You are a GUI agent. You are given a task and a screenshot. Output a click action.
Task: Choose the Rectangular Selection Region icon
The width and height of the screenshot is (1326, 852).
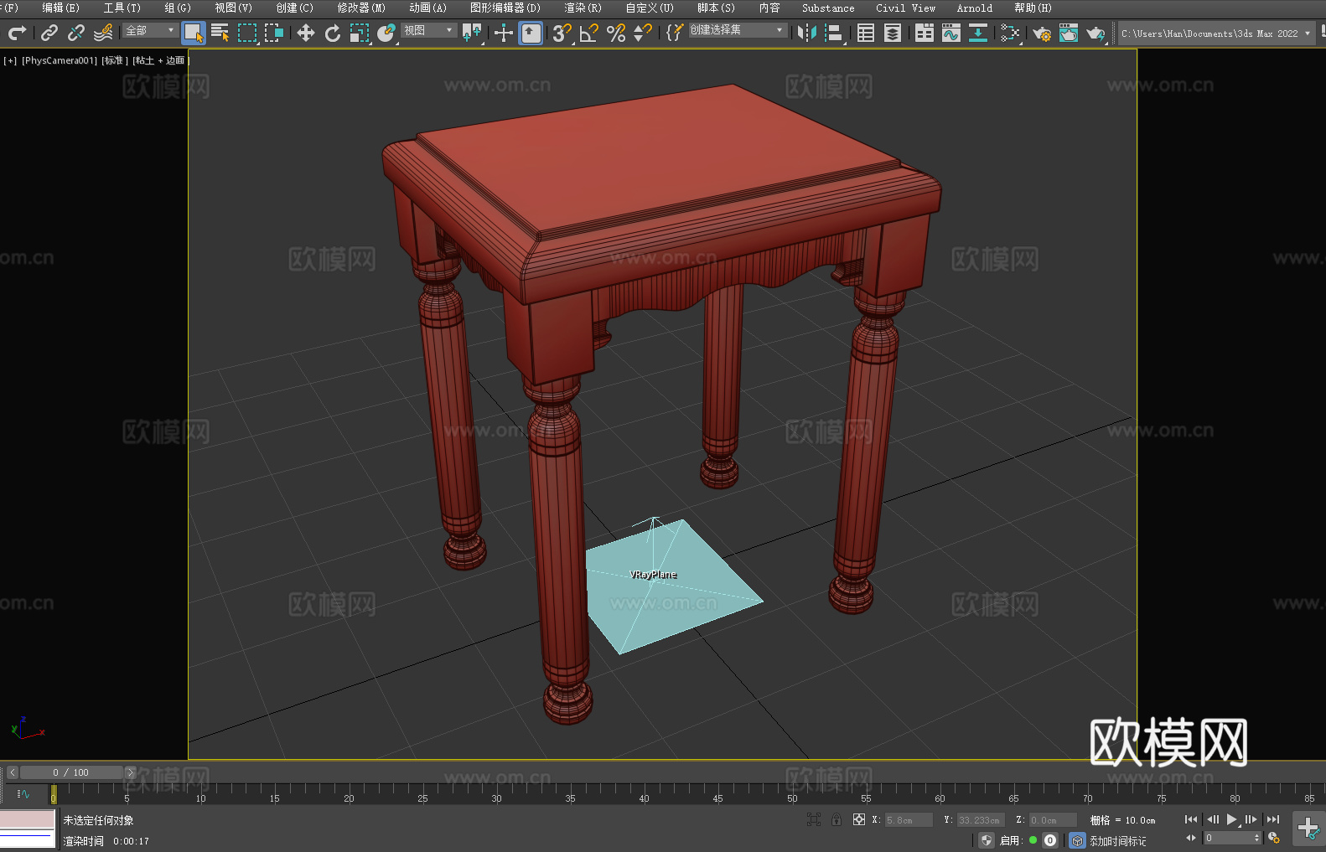247,33
